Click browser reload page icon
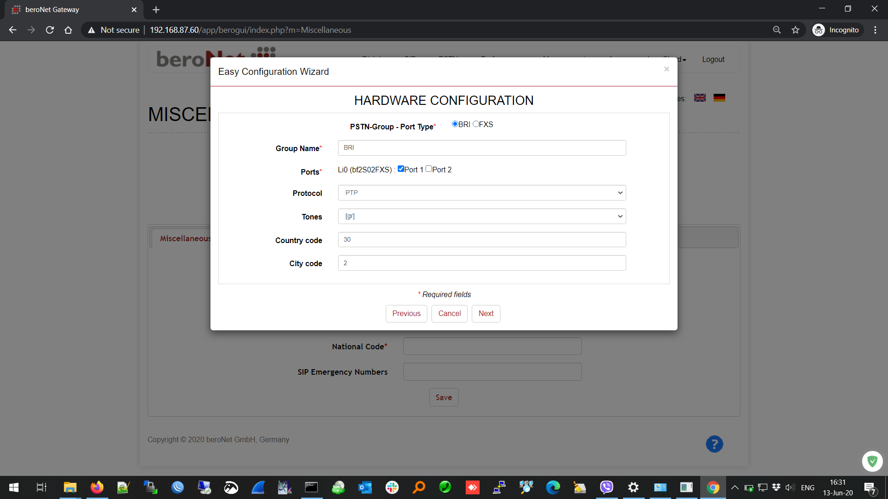This screenshot has width=888, height=499. [50, 30]
